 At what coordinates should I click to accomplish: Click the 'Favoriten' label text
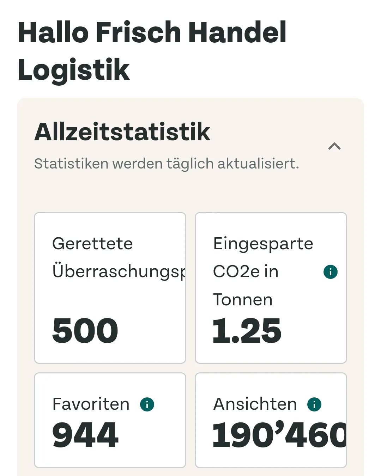point(91,404)
